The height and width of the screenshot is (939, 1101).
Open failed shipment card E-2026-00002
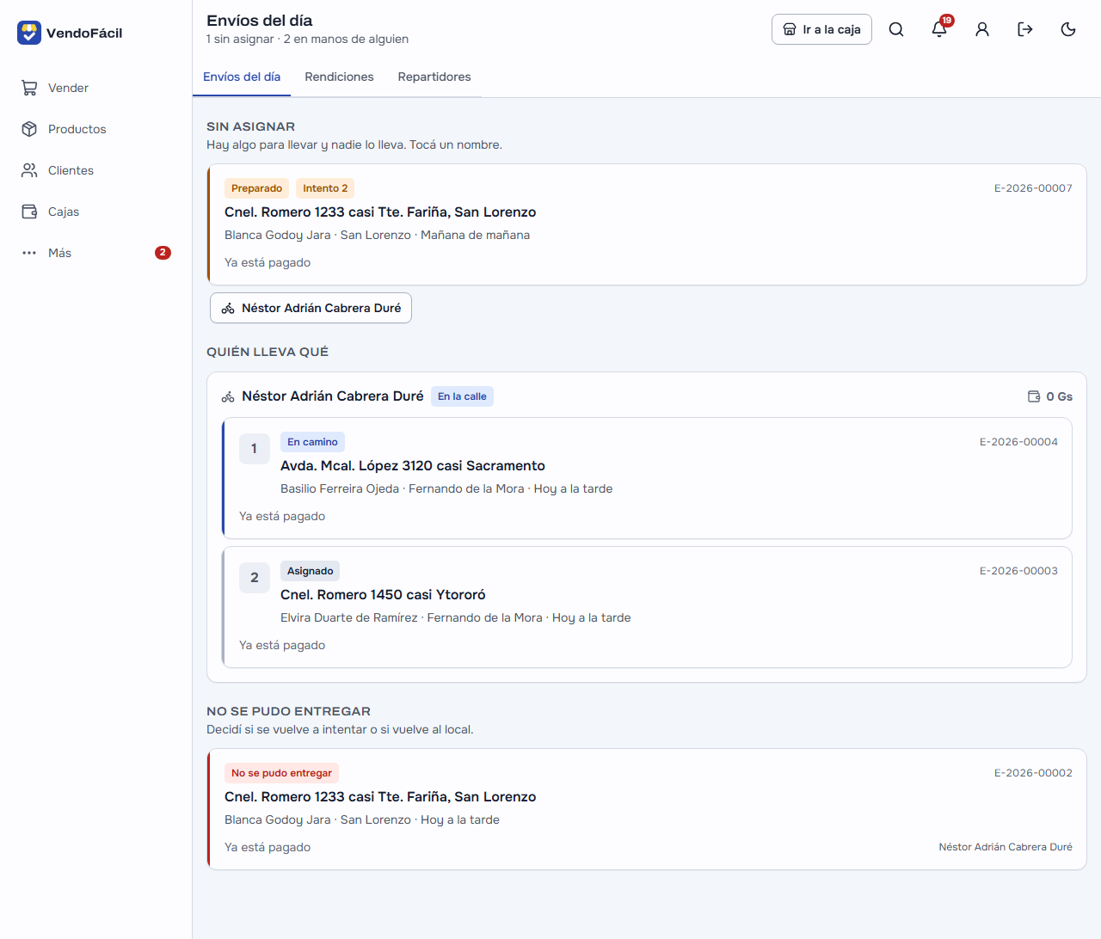647,809
